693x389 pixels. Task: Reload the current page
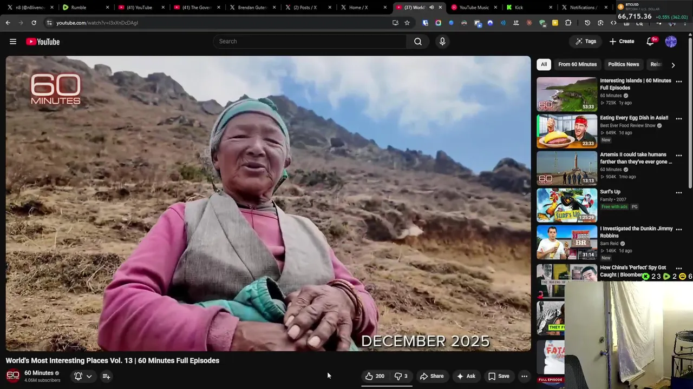[x=34, y=23]
